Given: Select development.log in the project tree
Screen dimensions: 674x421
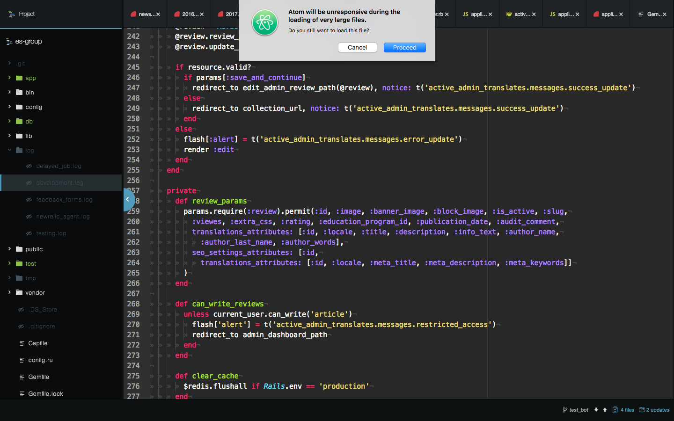Looking at the screenshot, I should (x=60, y=182).
